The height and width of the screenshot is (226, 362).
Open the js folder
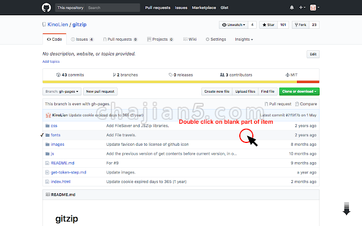tap(52, 154)
